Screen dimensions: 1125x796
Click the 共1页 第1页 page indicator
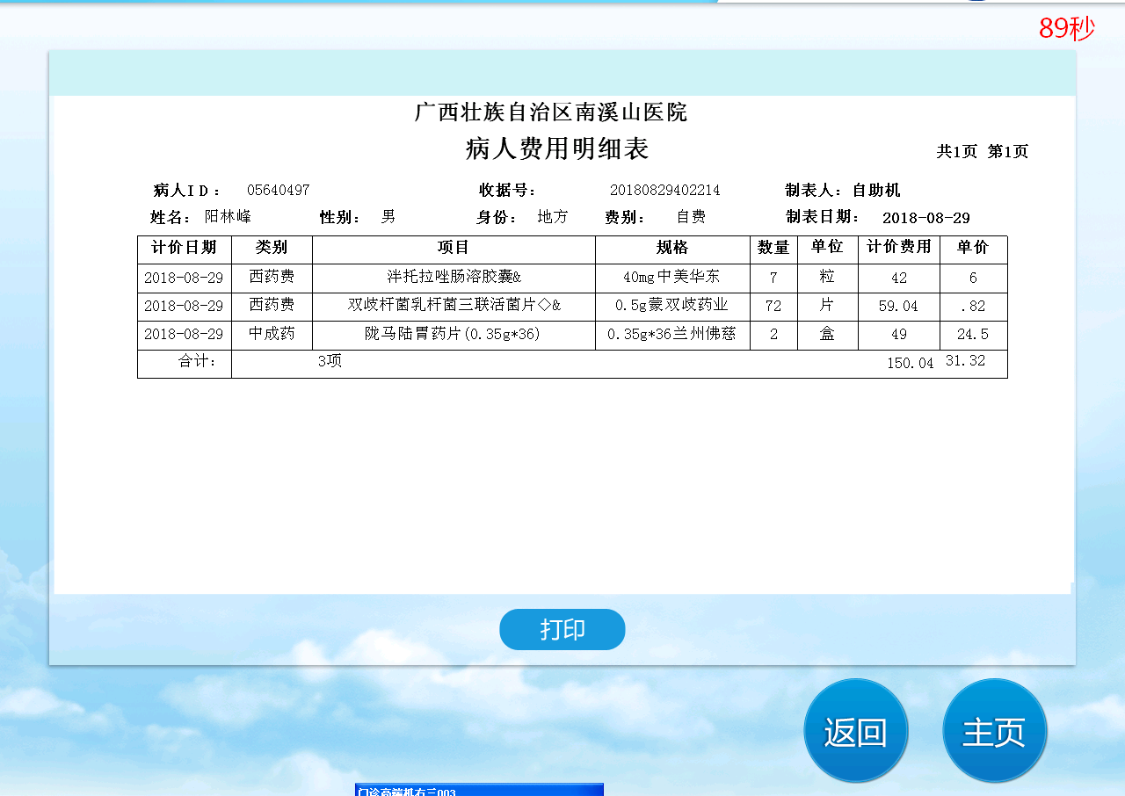982,152
